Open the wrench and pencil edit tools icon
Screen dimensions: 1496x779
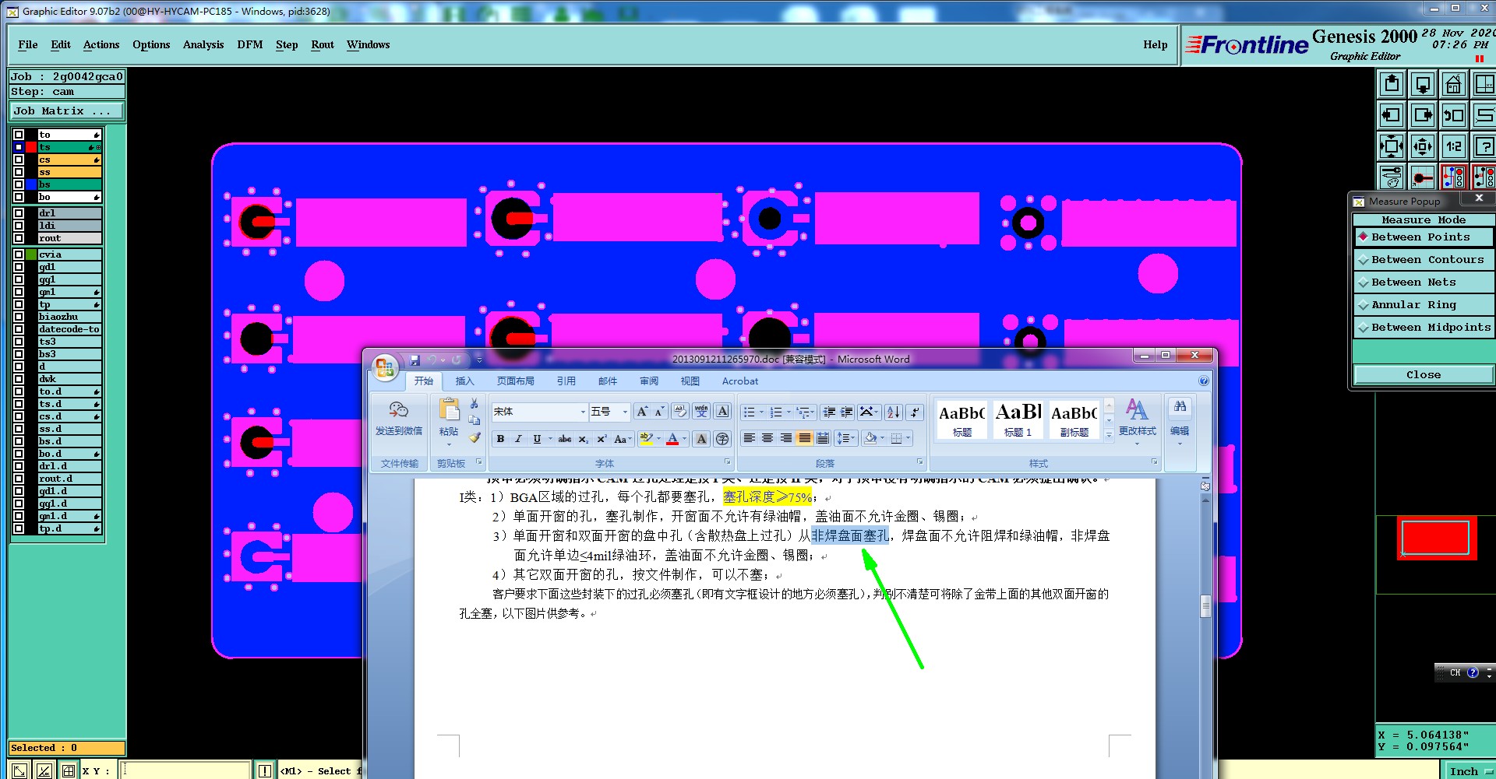[1392, 177]
